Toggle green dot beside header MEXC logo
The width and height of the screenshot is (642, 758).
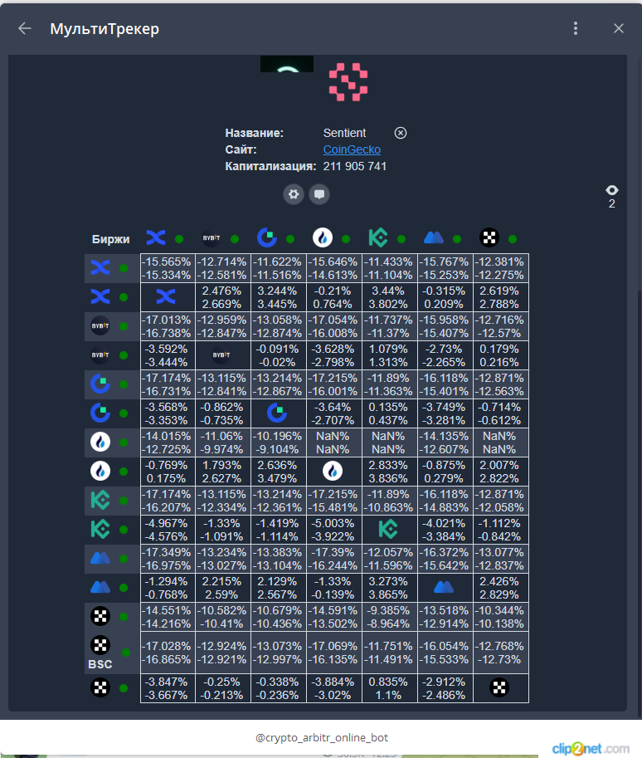point(457,239)
